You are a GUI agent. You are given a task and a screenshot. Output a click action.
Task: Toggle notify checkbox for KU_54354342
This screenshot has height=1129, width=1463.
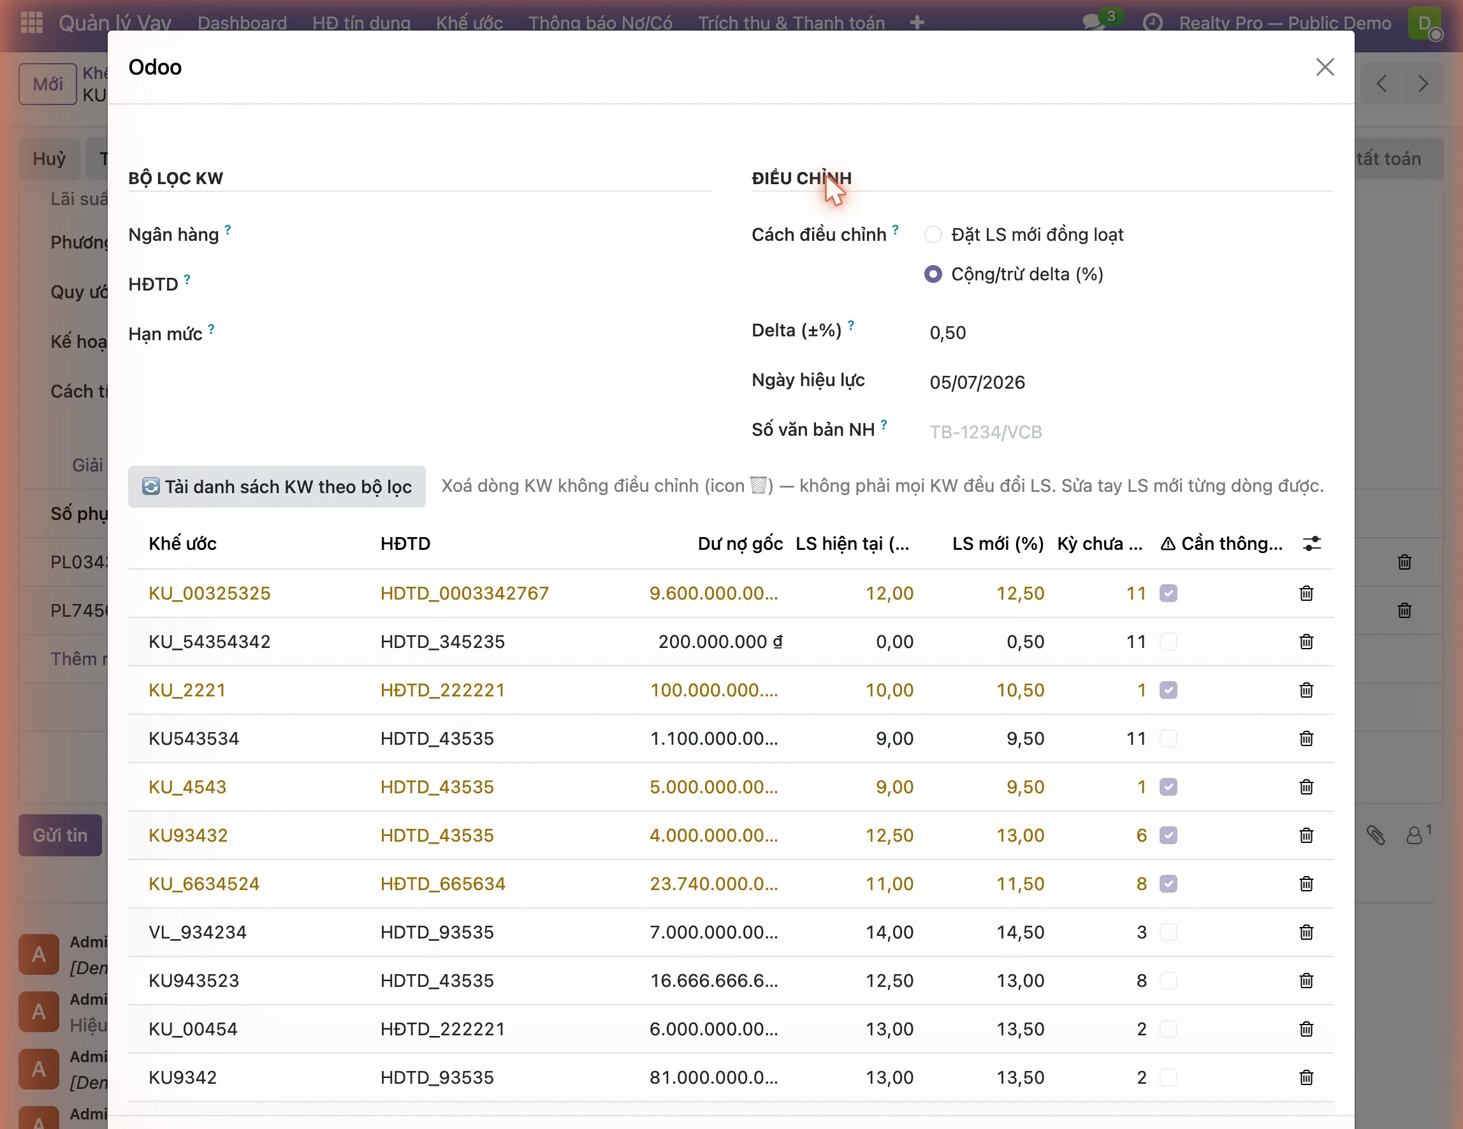click(x=1168, y=642)
